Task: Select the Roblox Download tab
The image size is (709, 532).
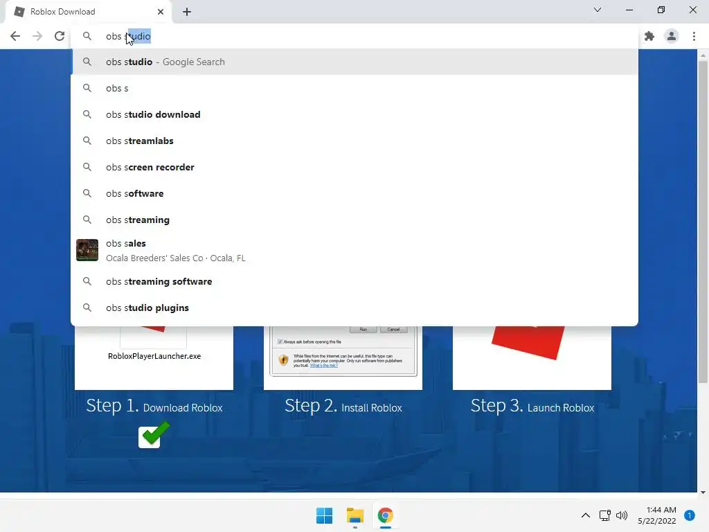Action: (x=88, y=12)
